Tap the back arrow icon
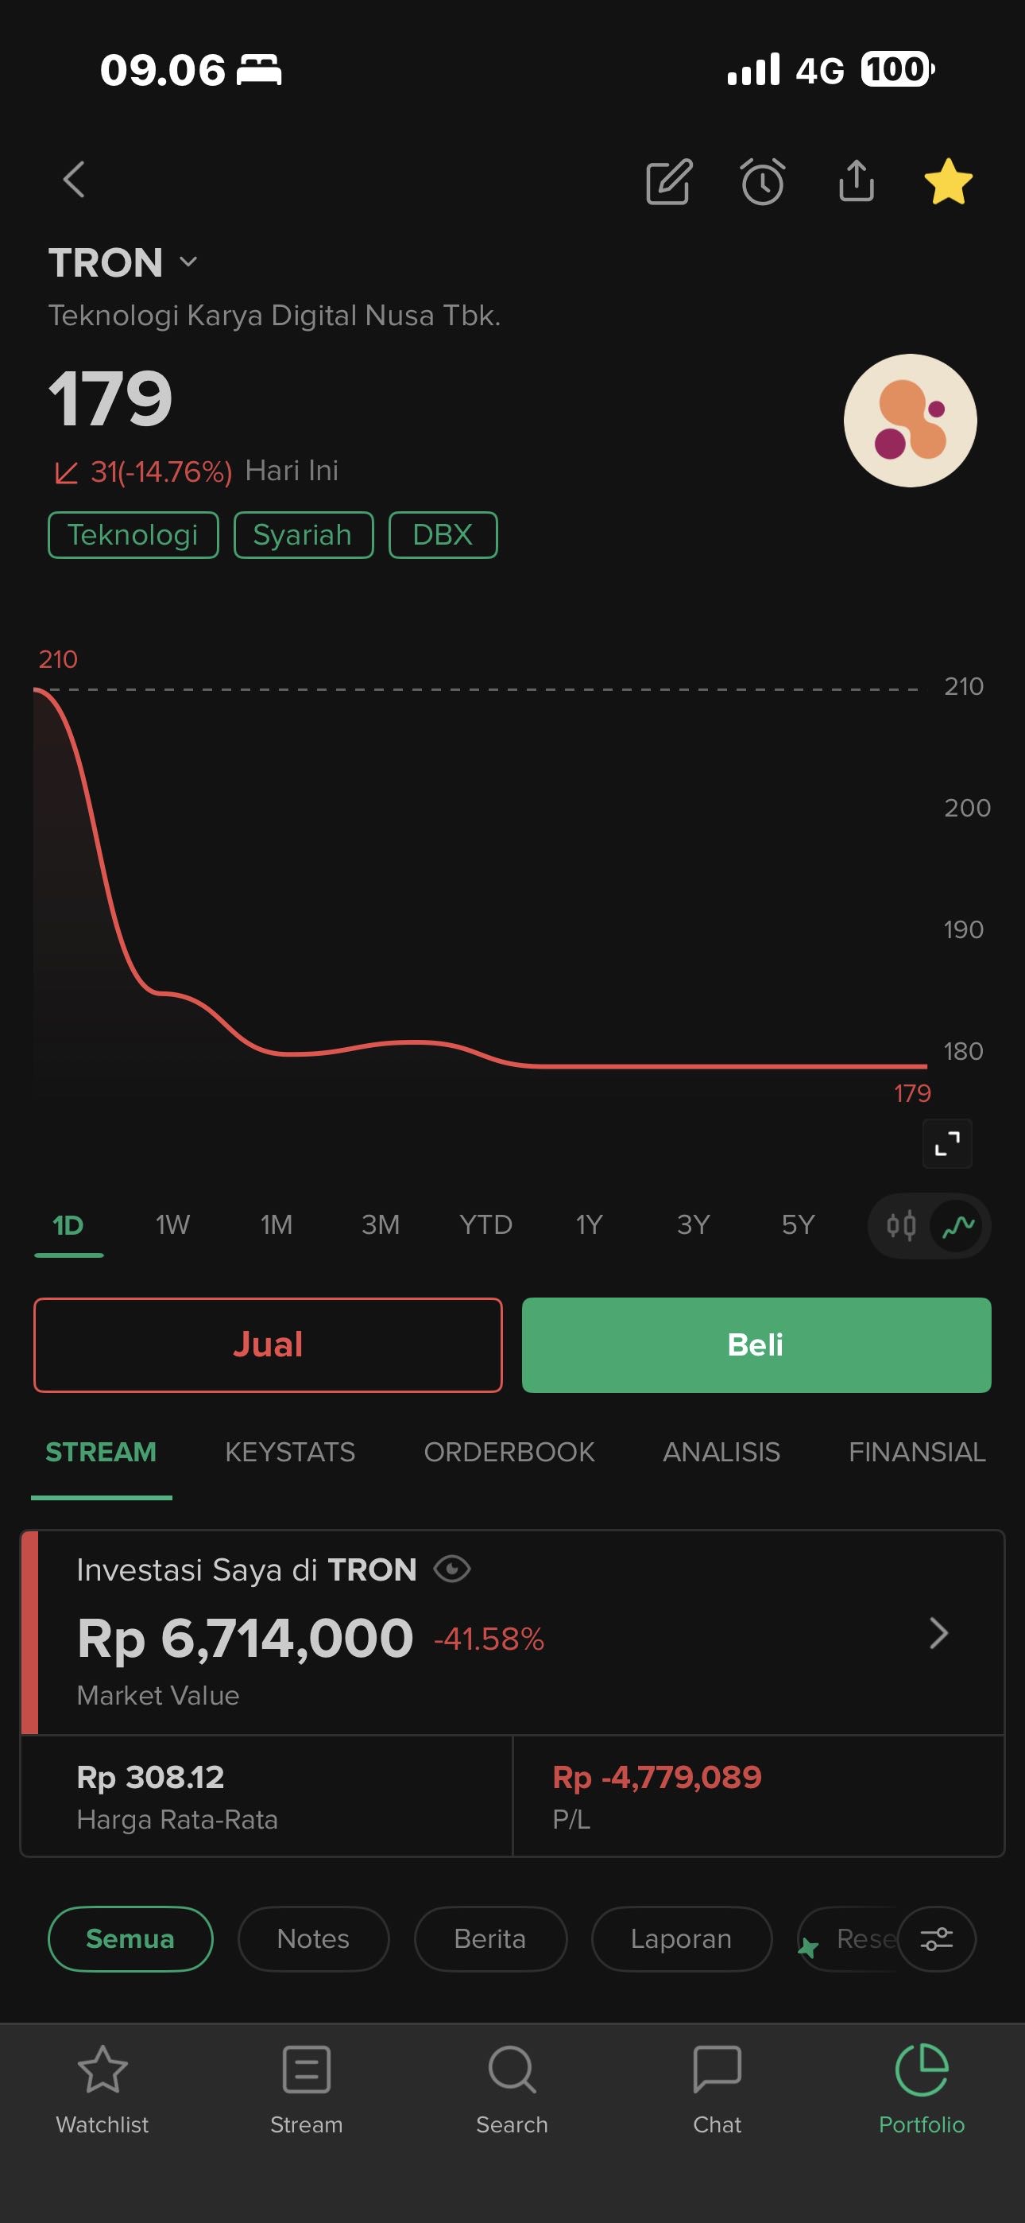This screenshot has width=1025, height=2223. coord(74,180)
